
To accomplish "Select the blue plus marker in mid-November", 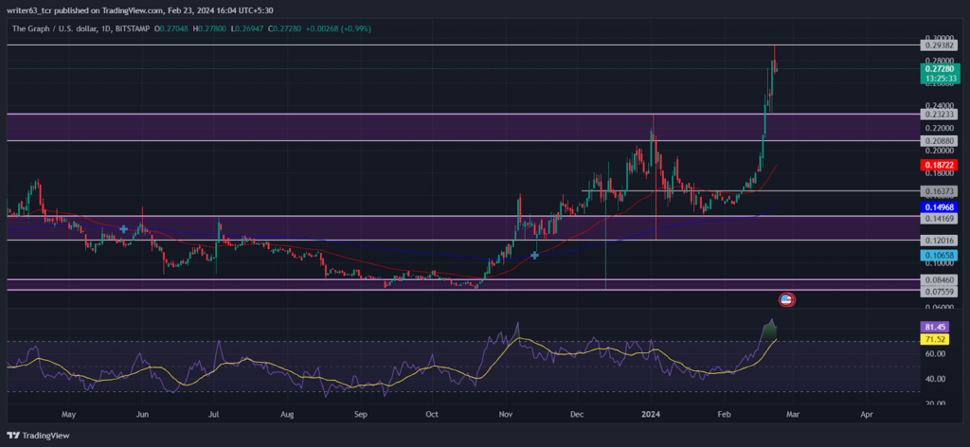I will tap(534, 255).
